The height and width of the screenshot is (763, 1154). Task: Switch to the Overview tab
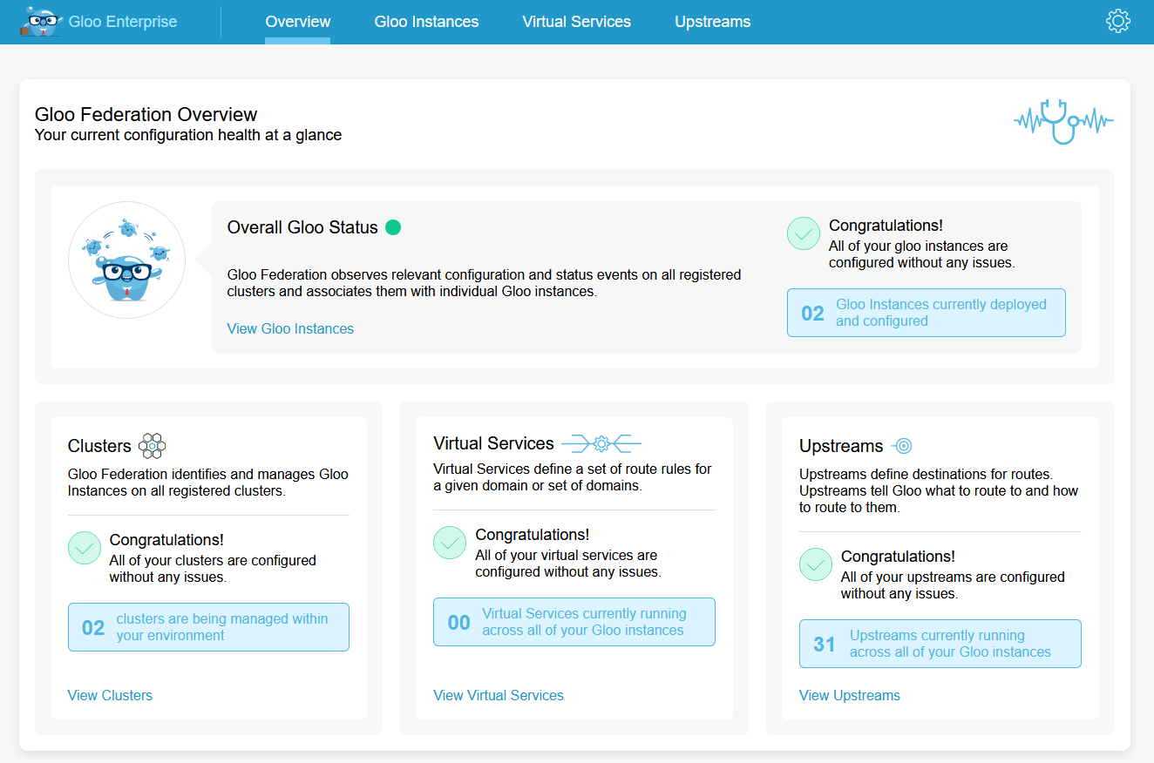click(298, 22)
